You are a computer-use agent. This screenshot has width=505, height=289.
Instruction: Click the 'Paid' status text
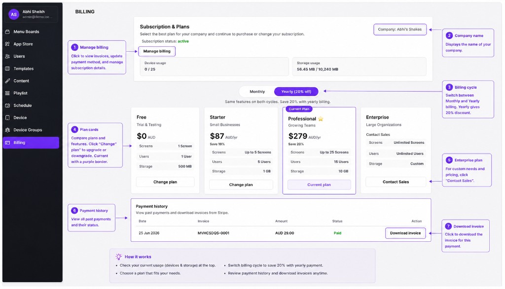point(337,233)
